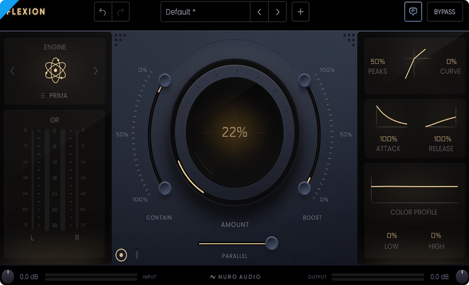469x285 pixels.
Task: Click the release curve graph
Action: click(441, 116)
